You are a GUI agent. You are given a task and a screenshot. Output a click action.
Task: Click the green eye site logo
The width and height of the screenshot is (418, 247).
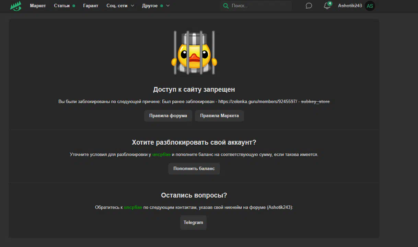[16, 6]
